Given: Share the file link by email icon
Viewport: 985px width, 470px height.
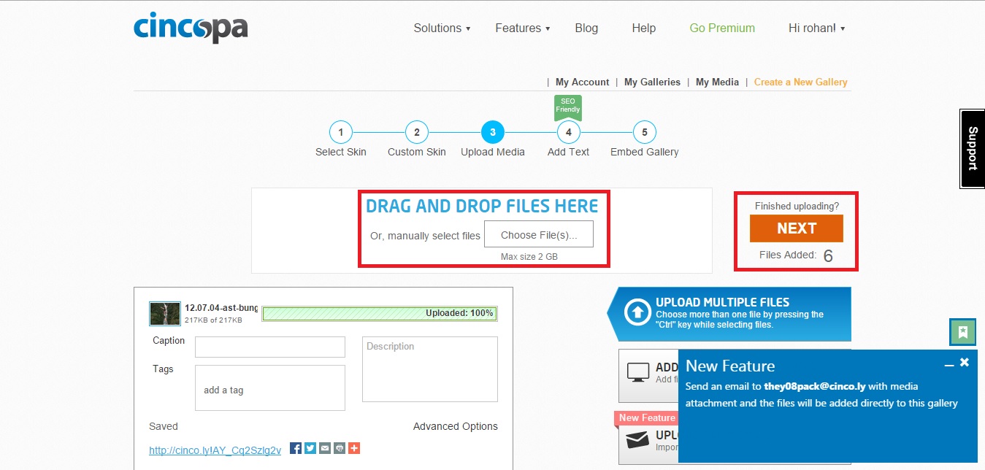Looking at the screenshot, I should click(x=325, y=448).
